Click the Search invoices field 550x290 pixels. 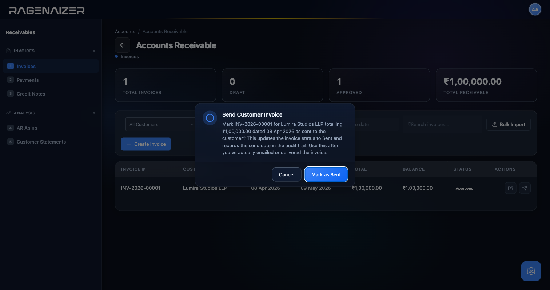[x=443, y=124]
